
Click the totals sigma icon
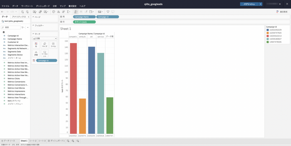68,12
